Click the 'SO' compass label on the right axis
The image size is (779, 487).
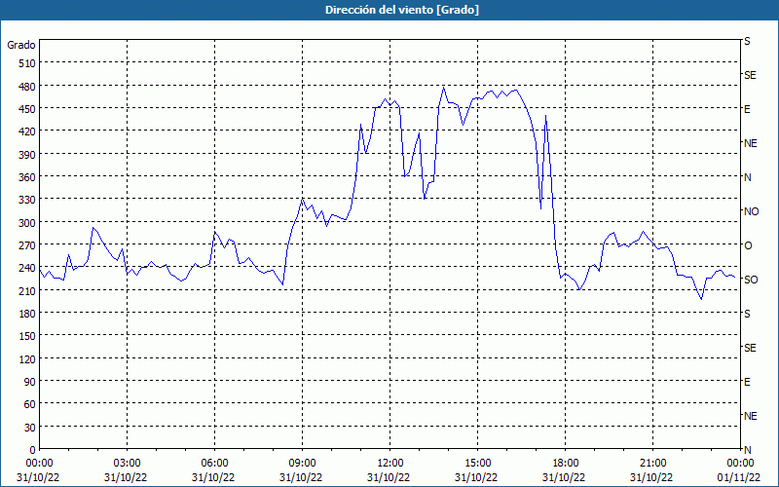pos(751,280)
